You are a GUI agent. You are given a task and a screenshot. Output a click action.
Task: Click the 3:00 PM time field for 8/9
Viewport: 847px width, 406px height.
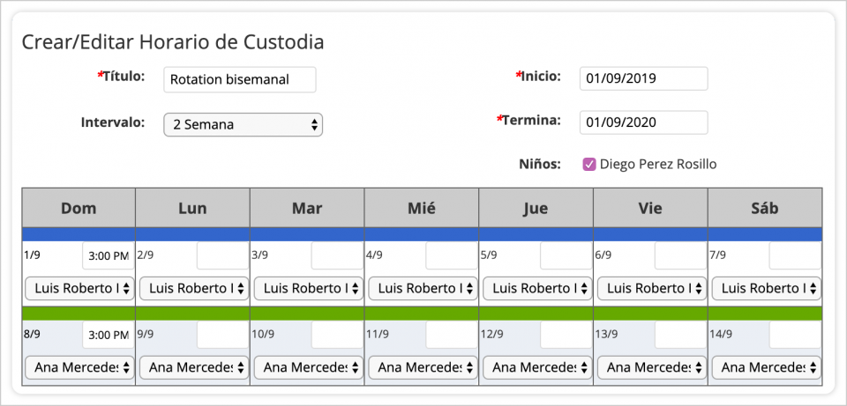[x=108, y=335]
